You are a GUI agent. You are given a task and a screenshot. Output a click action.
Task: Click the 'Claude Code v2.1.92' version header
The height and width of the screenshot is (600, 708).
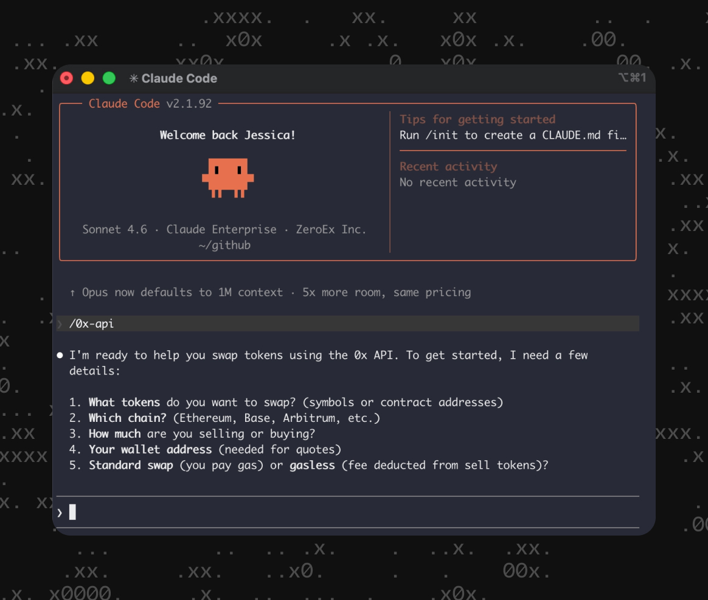click(x=150, y=104)
